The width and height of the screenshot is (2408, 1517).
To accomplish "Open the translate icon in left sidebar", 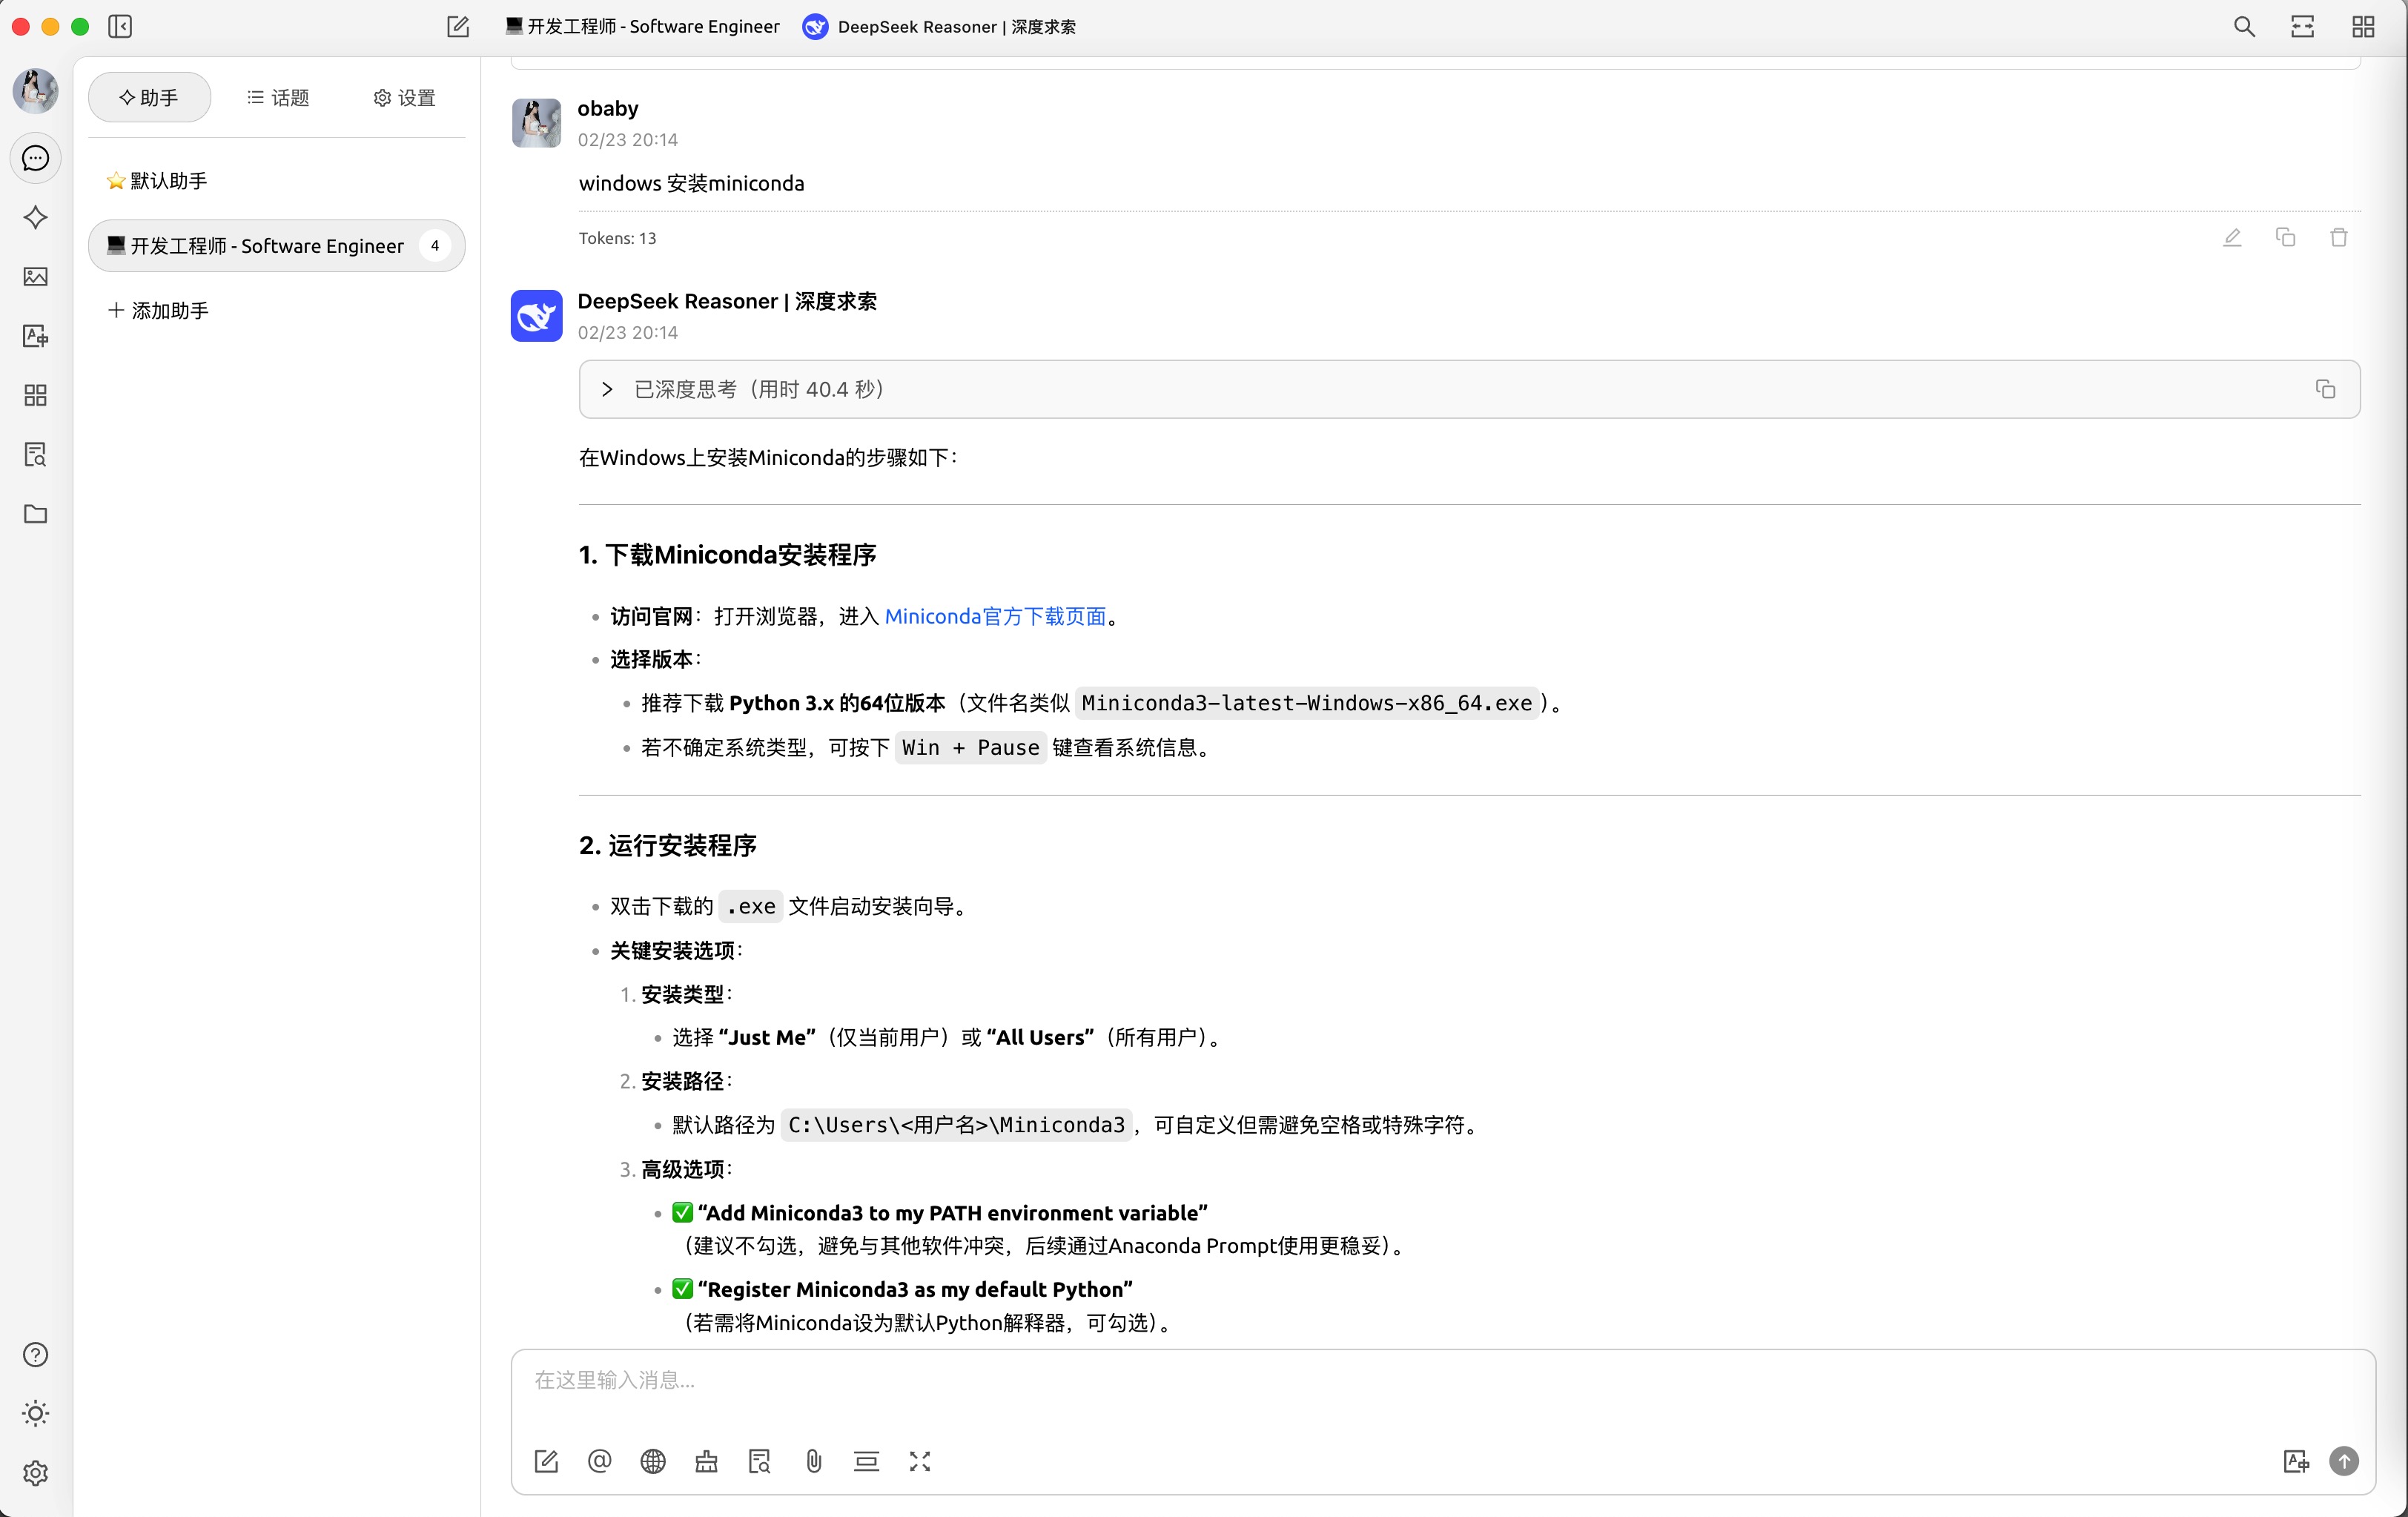I will tap(35, 336).
